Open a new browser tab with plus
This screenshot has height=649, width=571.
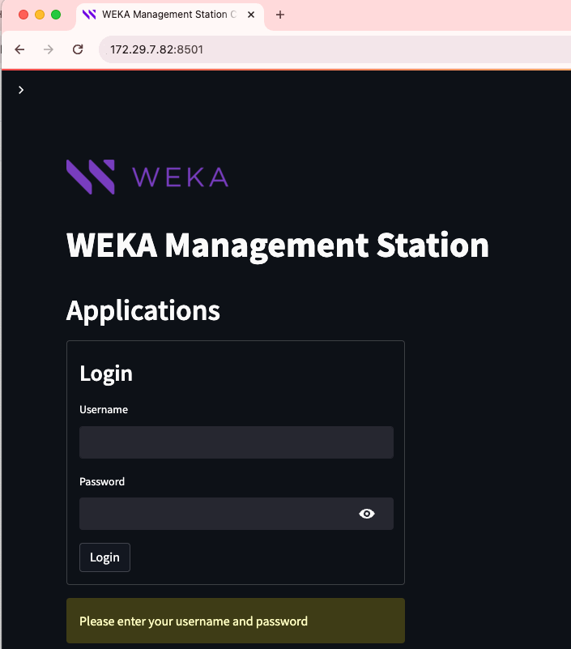(x=280, y=15)
